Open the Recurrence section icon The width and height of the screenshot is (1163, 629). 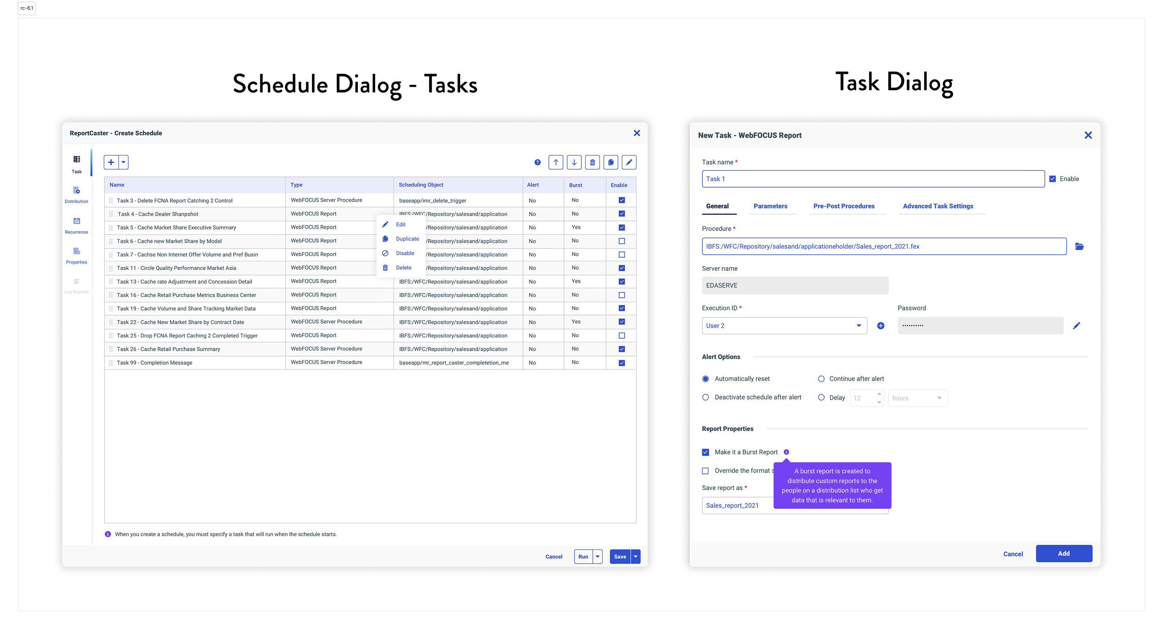tap(77, 221)
